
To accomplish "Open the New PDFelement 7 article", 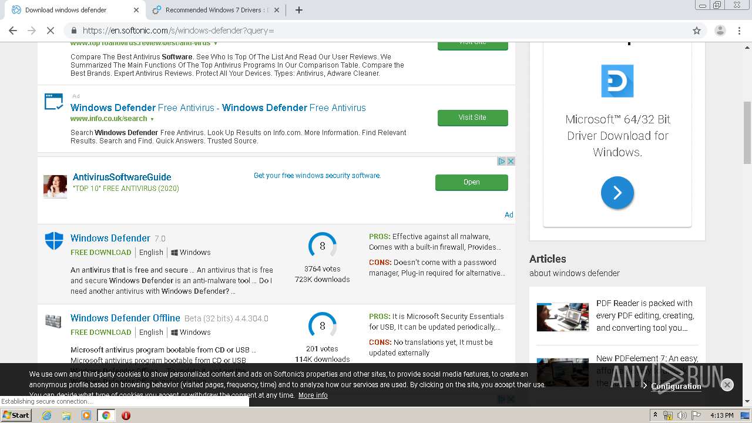I will (x=647, y=358).
